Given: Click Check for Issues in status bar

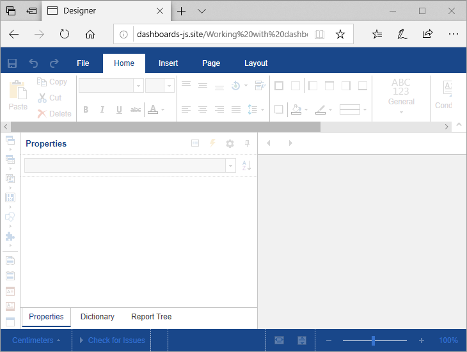Looking at the screenshot, I should click(116, 340).
